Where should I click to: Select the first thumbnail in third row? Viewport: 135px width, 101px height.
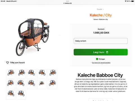pyautogui.click(x=11, y=95)
